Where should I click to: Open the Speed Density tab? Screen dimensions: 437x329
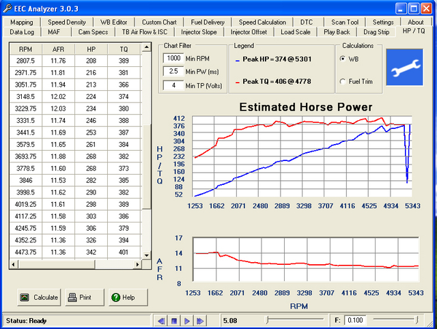tap(67, 22)
